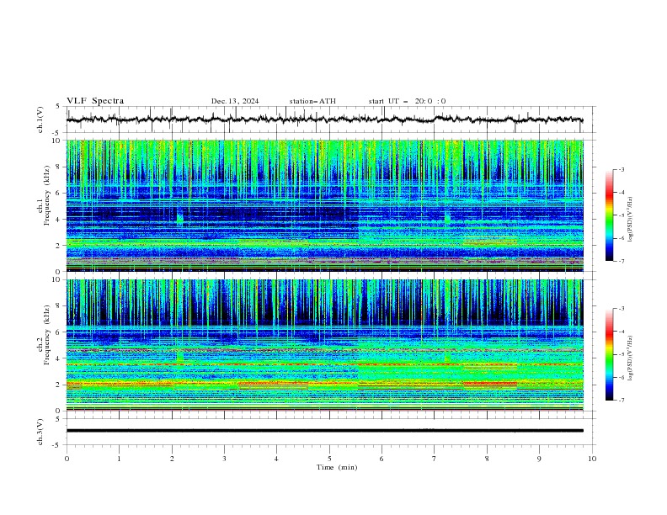Click the time axis tick label "1"
Viewport: 667px width, 515px height.
point(119,459)
